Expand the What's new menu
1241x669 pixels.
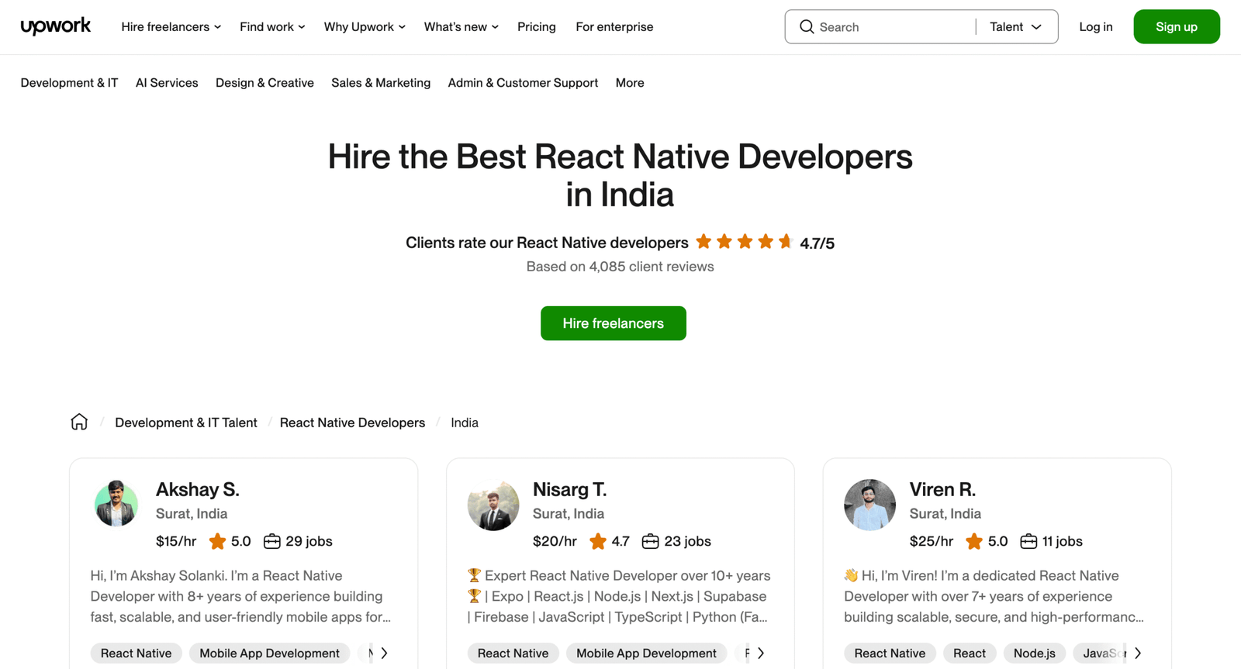click(461, 27)
